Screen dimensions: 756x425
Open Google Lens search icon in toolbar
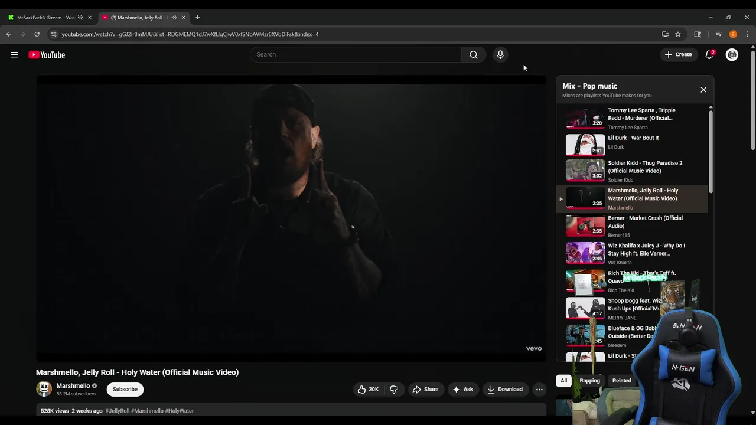(x=698, y=34)
